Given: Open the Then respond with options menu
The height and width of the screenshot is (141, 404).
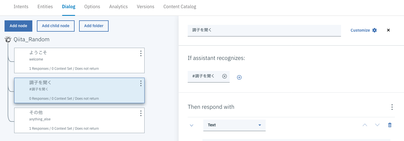Looking at the screenshot, I should click(392, 107).
